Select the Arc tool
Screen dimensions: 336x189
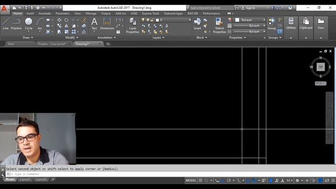pyautogui.click(x=40, y=24)
